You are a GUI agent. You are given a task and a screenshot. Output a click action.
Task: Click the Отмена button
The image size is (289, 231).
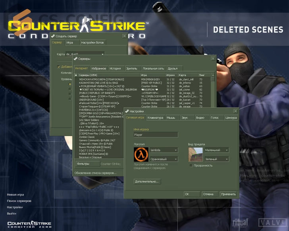tap(209, 194)
